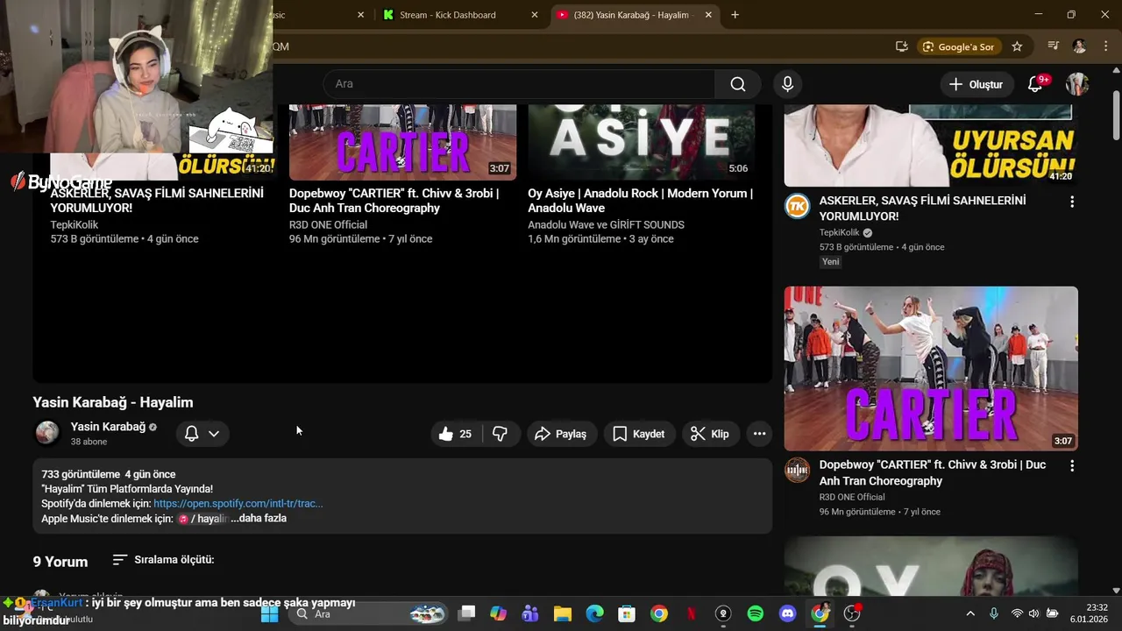Screen dimensions: 1122x631
Task: Open options menu for Dopebwoy CARTIER sidebar video
Action: (1071, 466)
